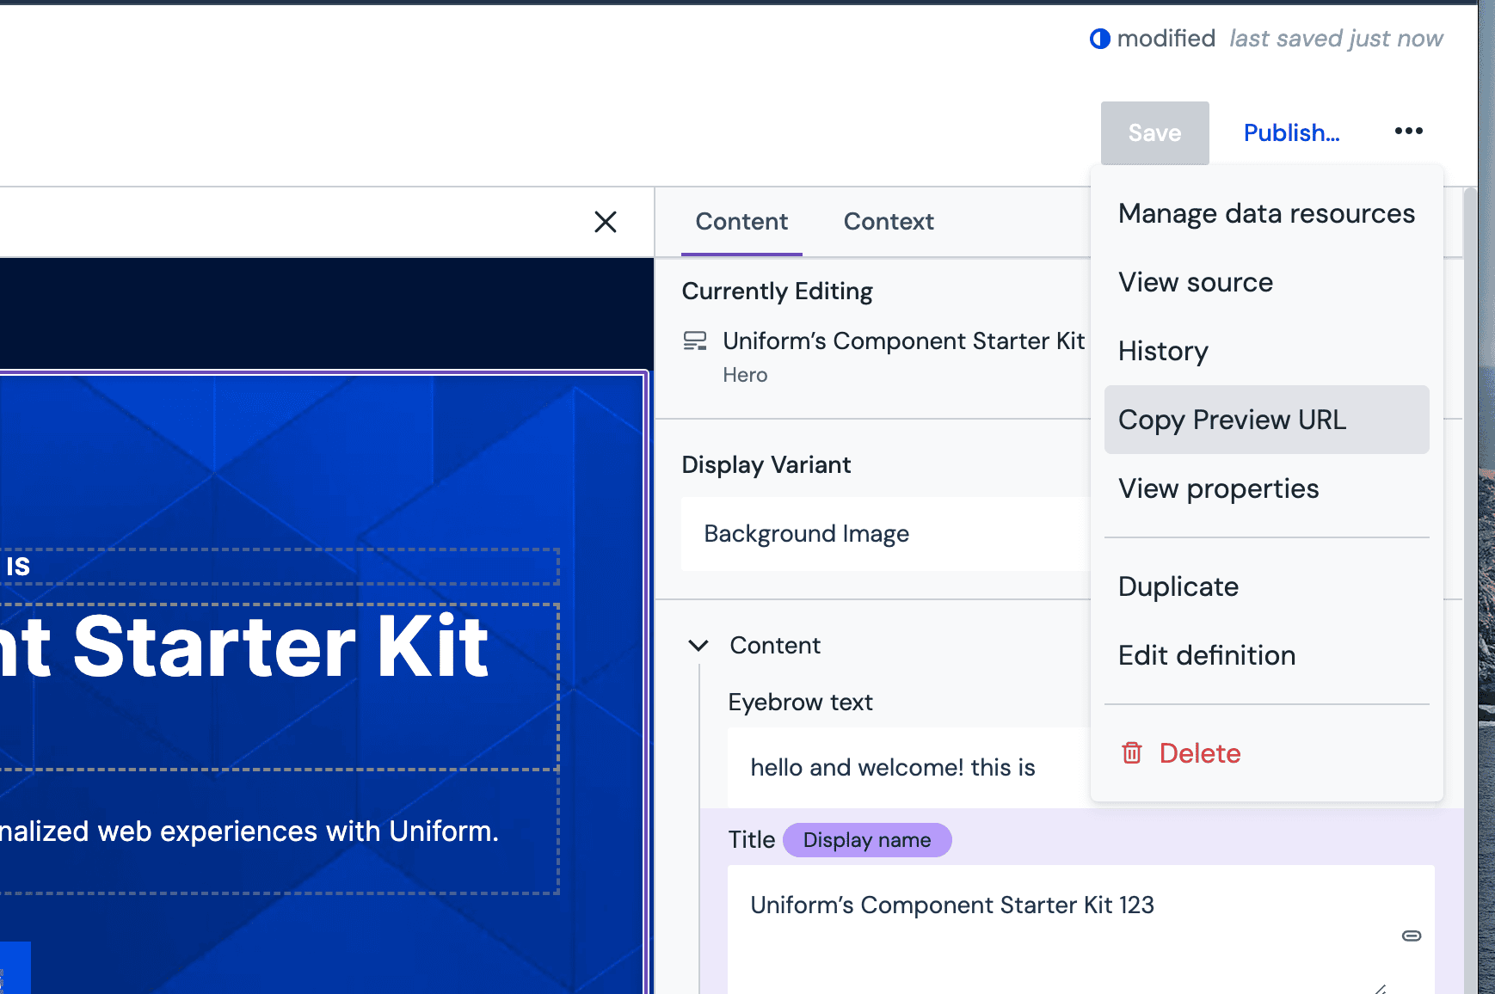Click the 'last saved just now' status text
The width and height of the screenshot is (1495, 994).
(1336, 39)
